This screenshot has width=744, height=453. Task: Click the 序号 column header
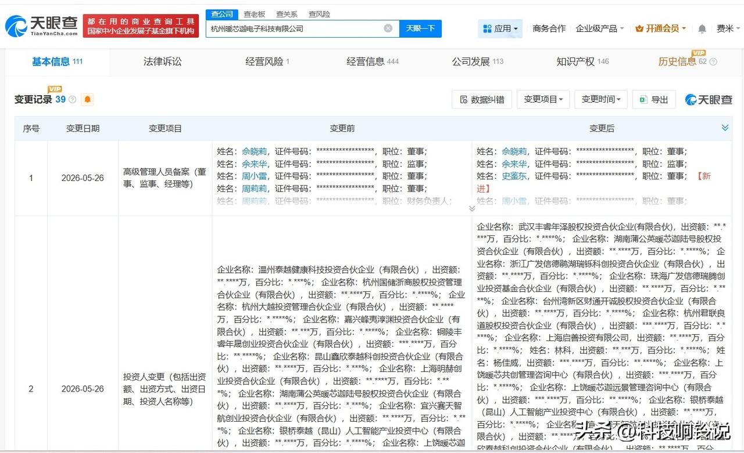31,128
